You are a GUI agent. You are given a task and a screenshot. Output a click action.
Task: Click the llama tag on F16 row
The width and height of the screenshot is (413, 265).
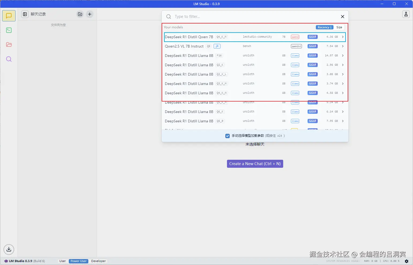(295, 56)
